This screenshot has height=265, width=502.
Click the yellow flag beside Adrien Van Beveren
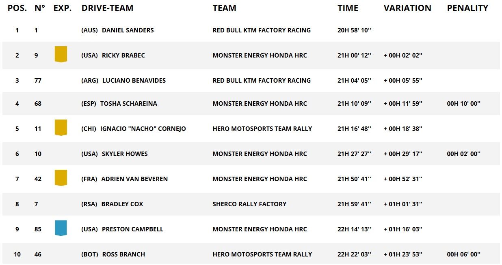61,178
